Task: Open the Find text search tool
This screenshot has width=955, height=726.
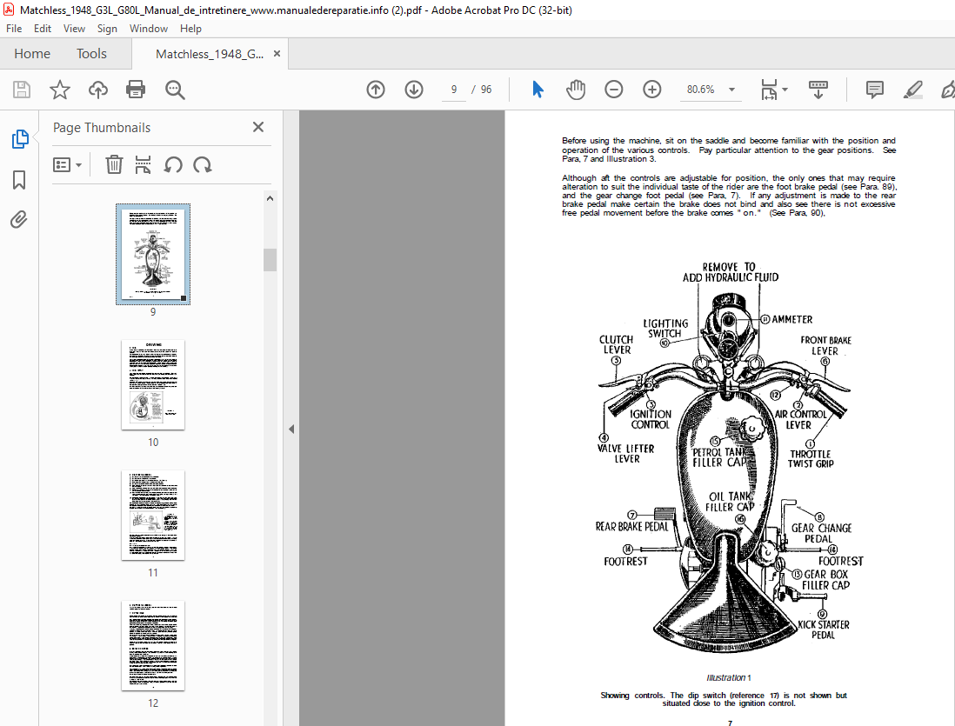Action: pyautogui.click(x=175, y=90)
